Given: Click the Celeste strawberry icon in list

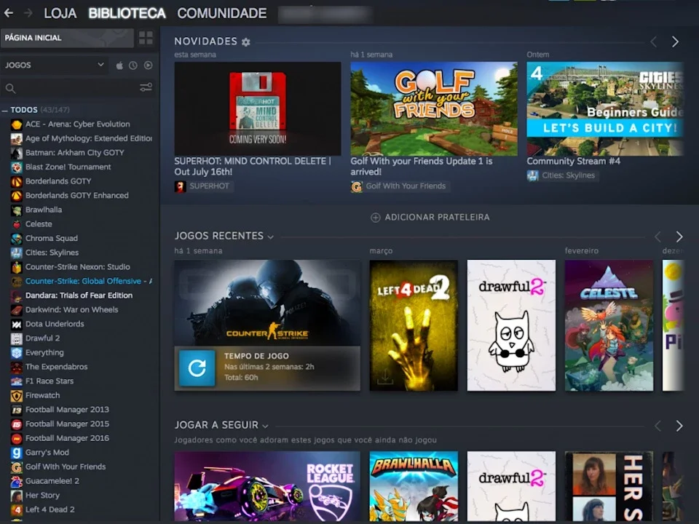Looking at the screenshot, I should click(17, 224).
